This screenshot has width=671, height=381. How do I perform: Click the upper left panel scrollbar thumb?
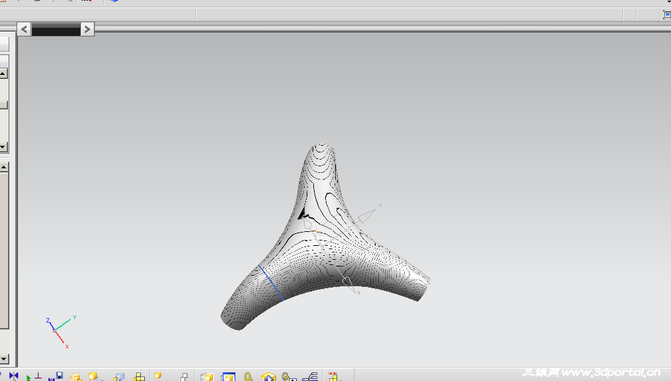tap(3, 105)
